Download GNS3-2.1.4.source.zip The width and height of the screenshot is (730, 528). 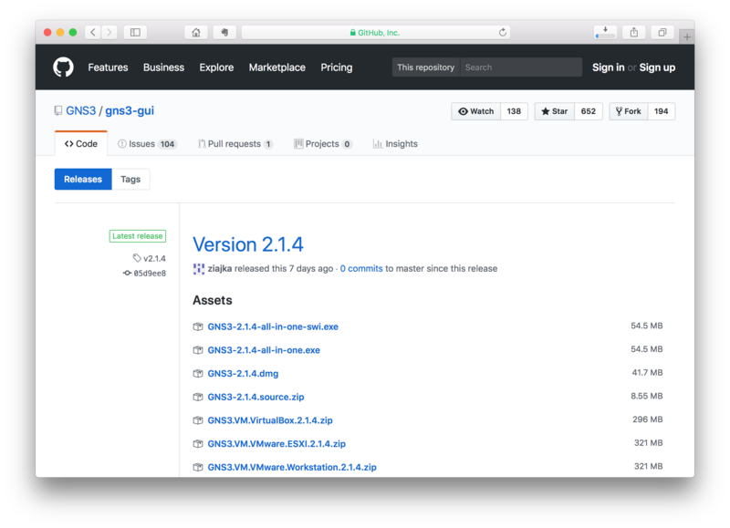coord(255,397)
